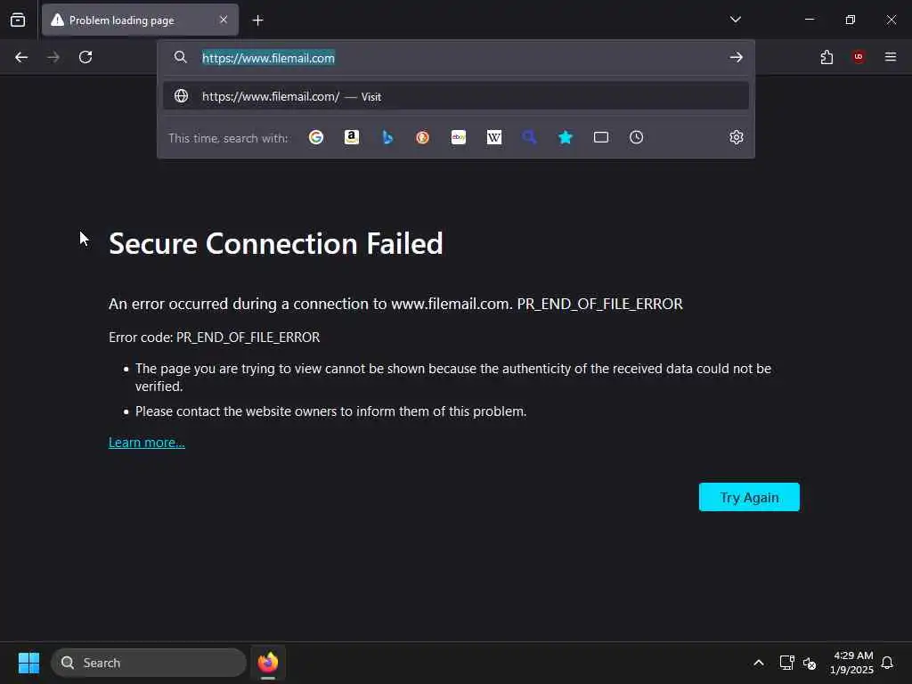
Task: Choose Bing as search engine
Action: pyautogui.click(x=387, y=137)
